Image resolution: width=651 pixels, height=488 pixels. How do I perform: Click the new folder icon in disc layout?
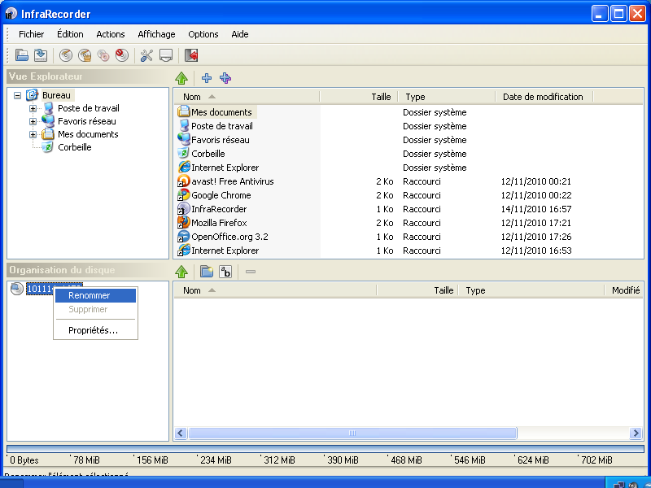click(x=207, y=272)
